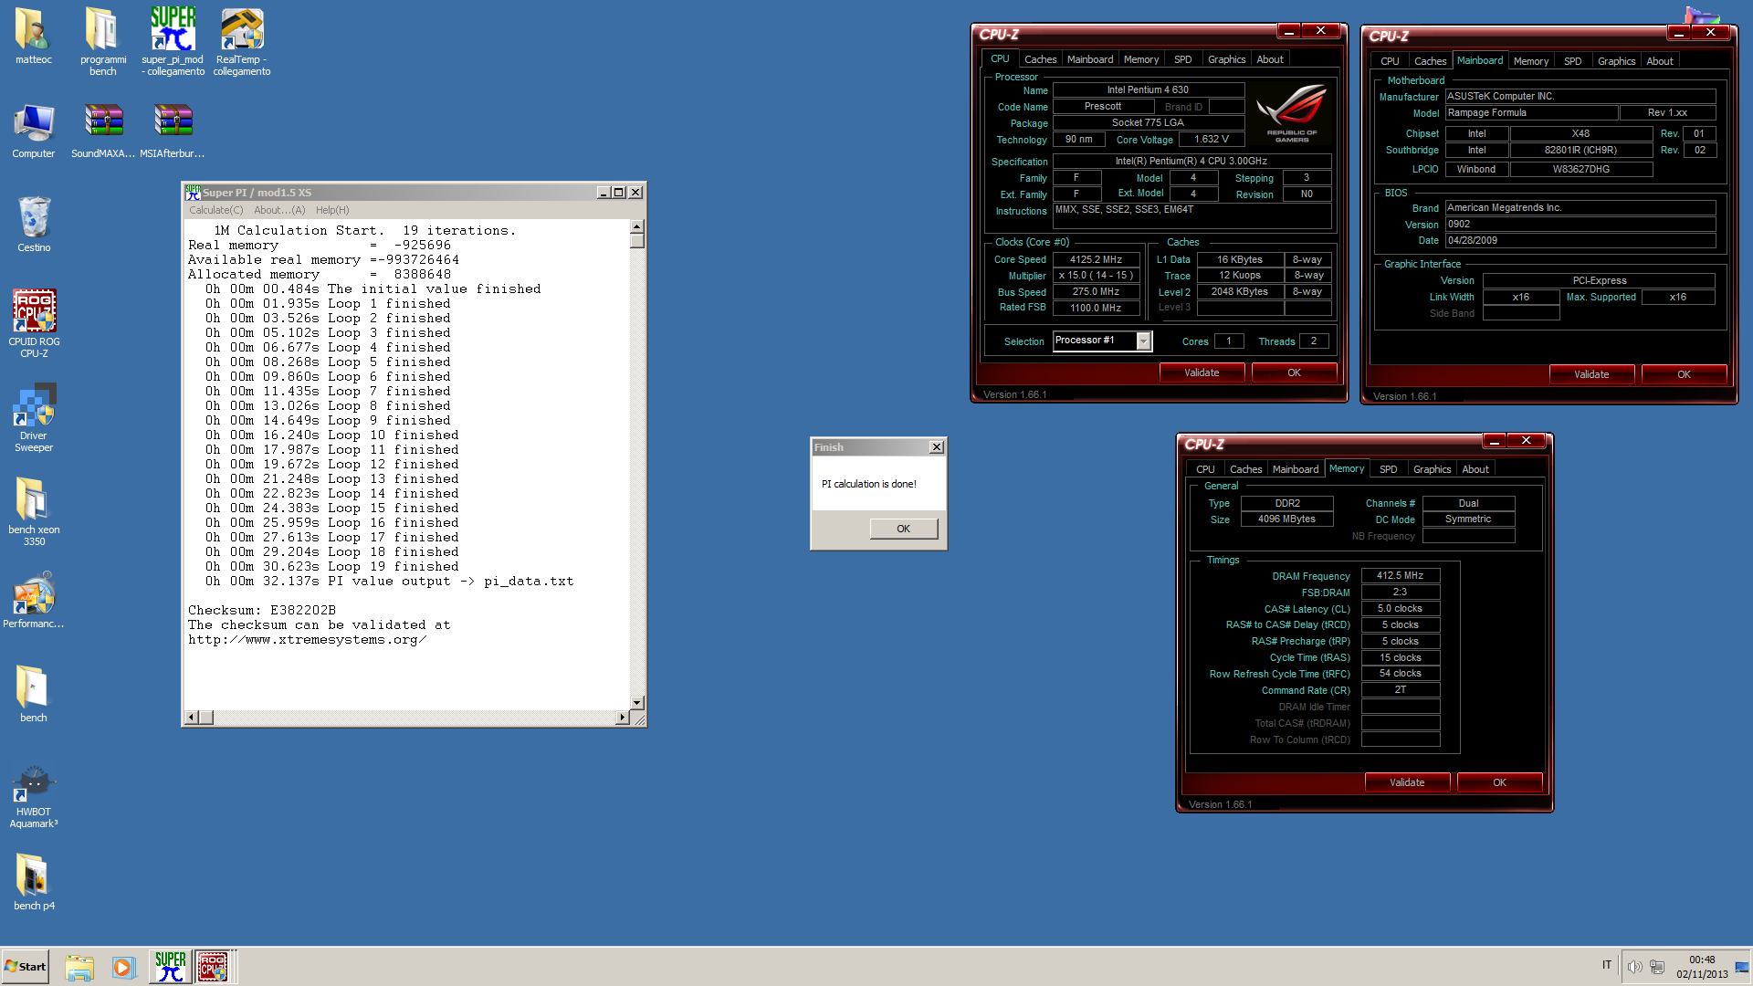Click Super PI vertical scrollbar down arrow
The height and width of the screenshot is (986, 1753).
pyautogui.click(x=636, y=703)
